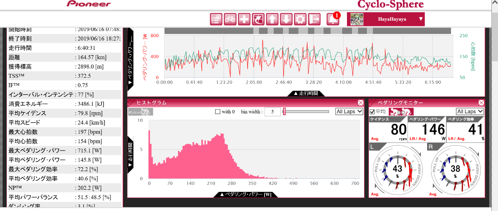Open All Laps dropdown in pedaling monitor
This screenshot has height=211, width=498.
pyautogui.click(x=470, y=111)
